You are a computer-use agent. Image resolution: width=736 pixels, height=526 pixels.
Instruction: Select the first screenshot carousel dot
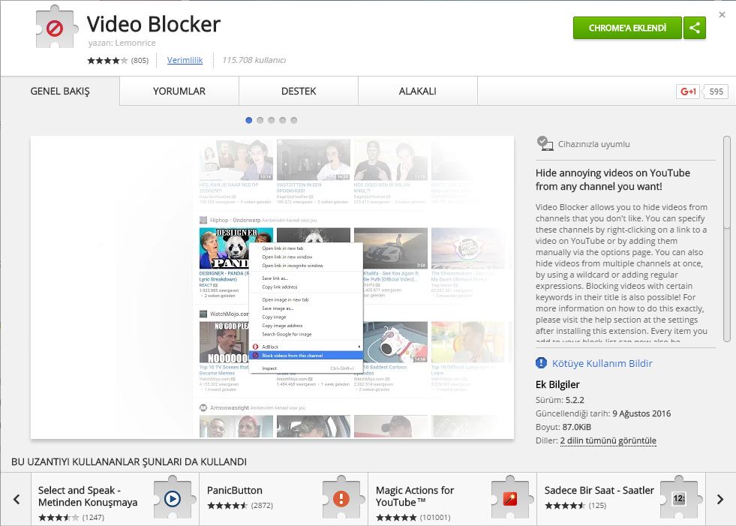(x=249, y=120)
